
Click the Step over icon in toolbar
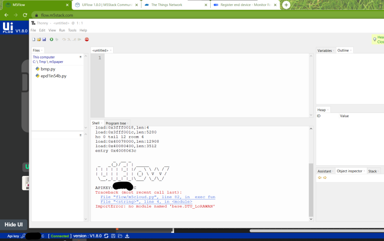tap(64, 39)
